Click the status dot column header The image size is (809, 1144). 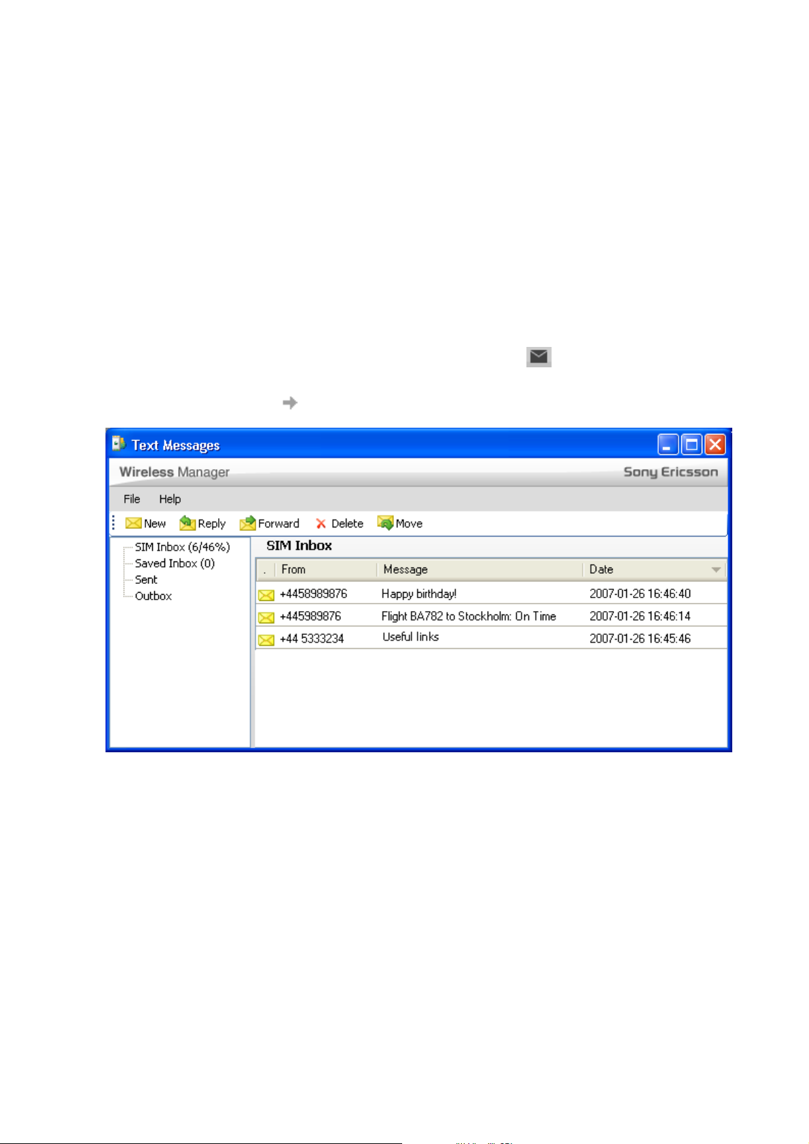pos(265,570)
